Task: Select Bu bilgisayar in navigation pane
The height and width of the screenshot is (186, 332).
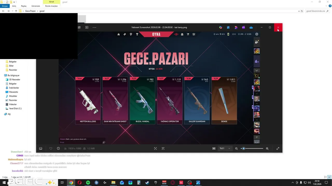Action: tap(12, 75)
